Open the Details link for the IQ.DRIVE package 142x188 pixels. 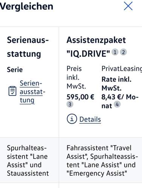[90, 119]
